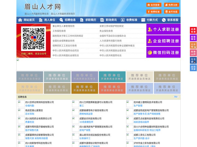The height and width of the screenshot is (147, 197).
Task: Open 医疗销售代表 job link
Action: (32, 130)
